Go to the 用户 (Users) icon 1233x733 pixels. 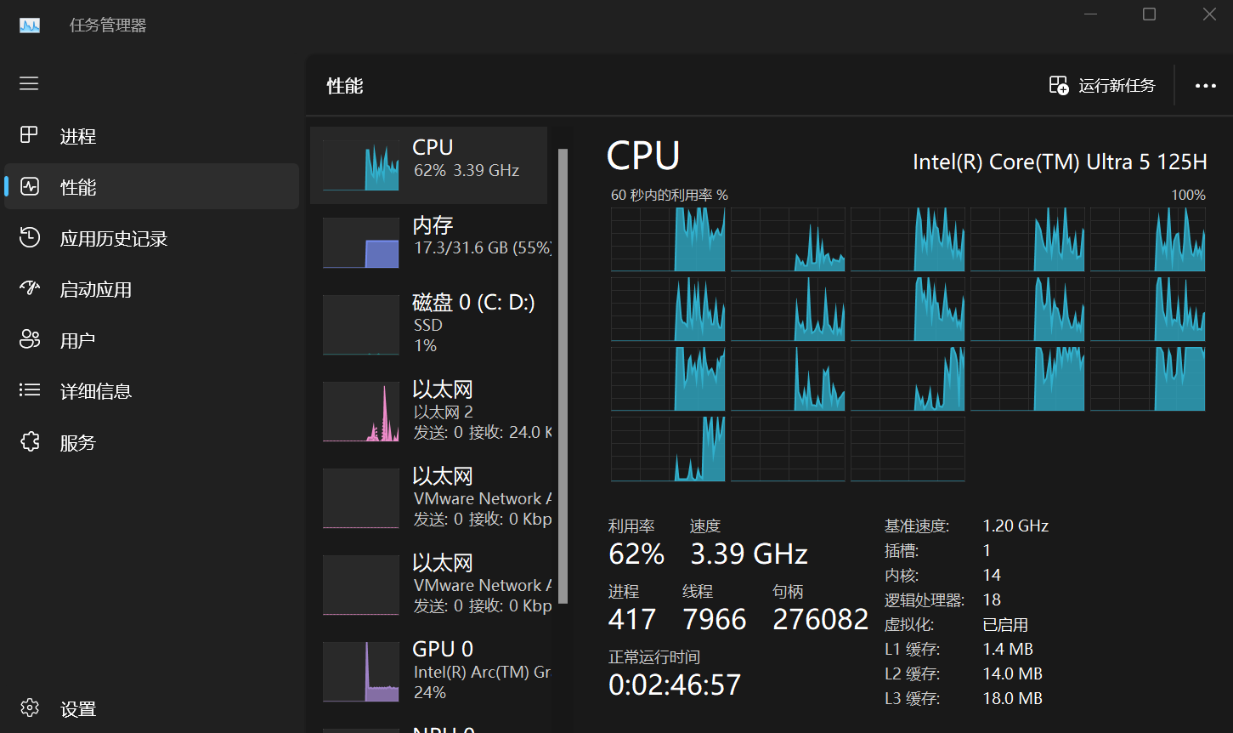pyautogui.click(x=30, y=340)
